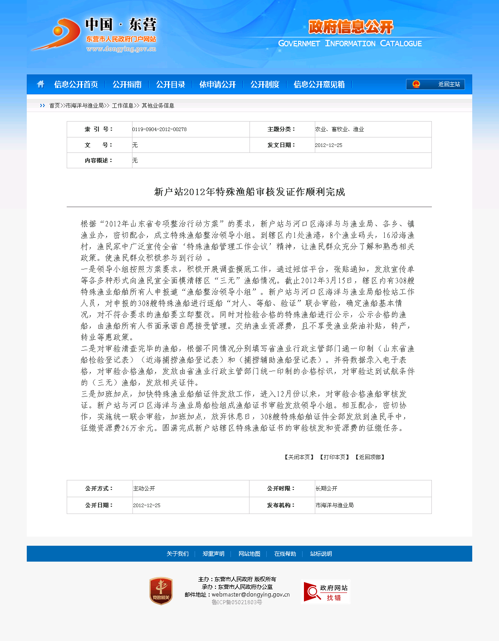Click the 鲁ICP备05021803号 registration link
499x641 pixels.
click(x=237, y=602)
